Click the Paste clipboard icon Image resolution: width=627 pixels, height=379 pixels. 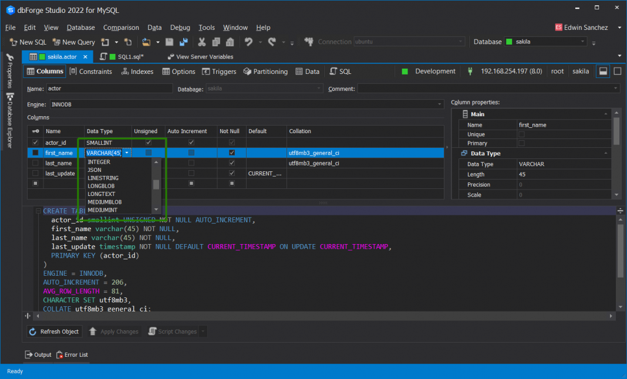(x=230, y=42)
